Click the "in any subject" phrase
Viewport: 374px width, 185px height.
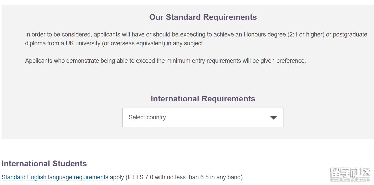185,44
